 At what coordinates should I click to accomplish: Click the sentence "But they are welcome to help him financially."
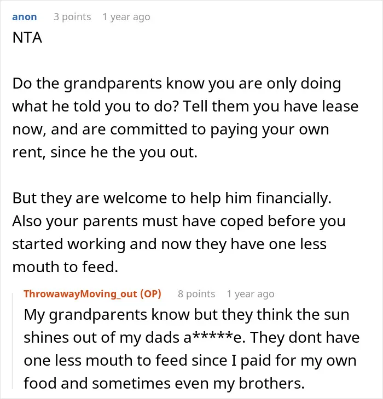172,198
